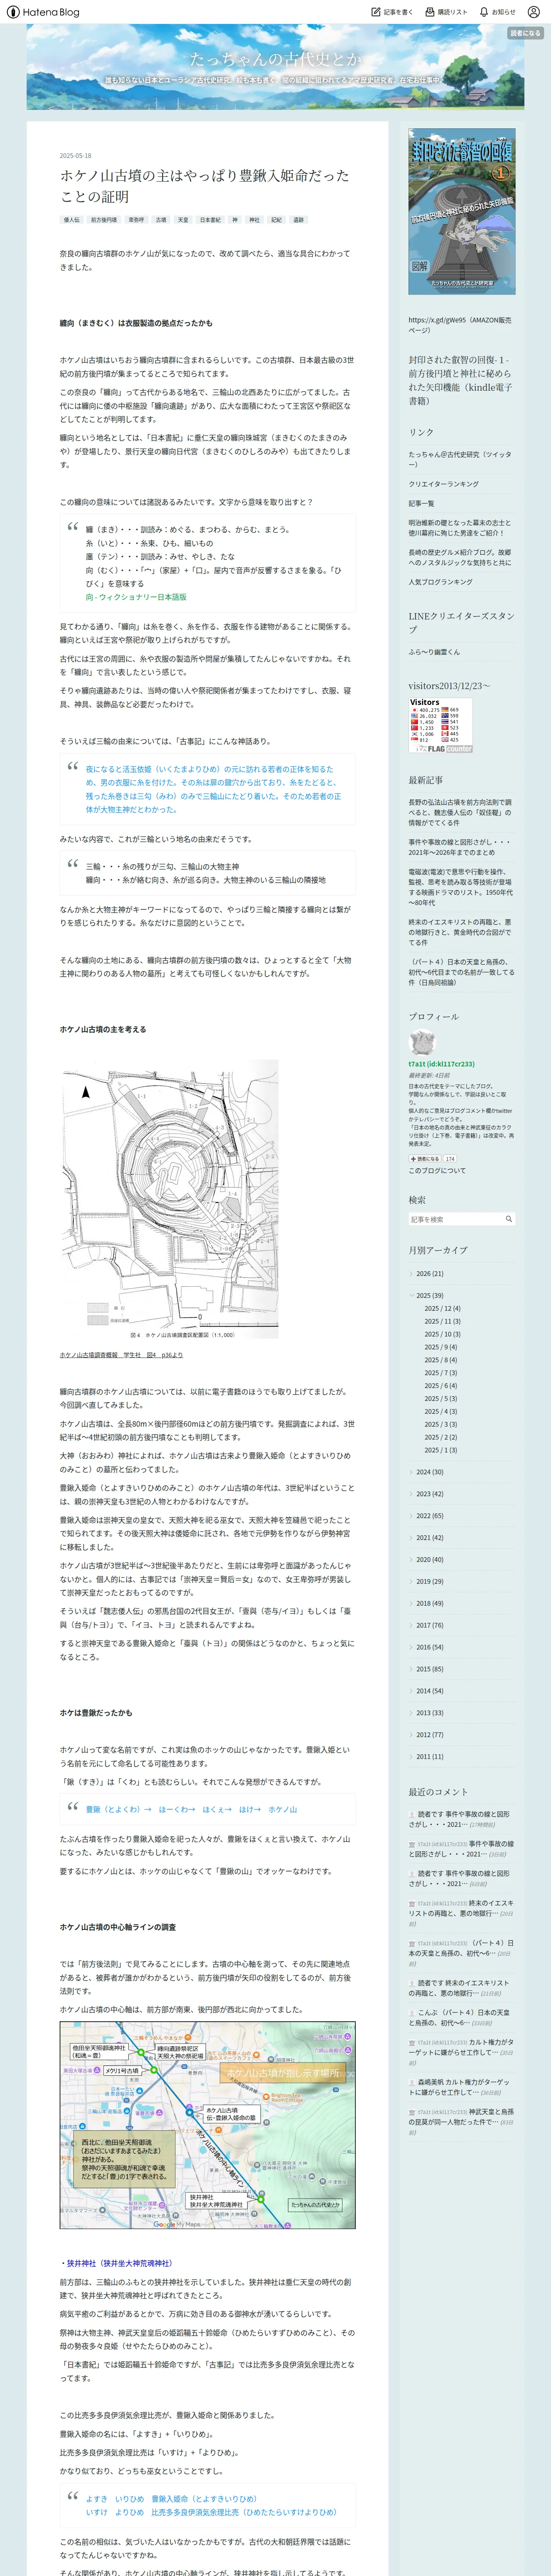Click the pencil icon for writing an article
The height and width of the screenshot is (2576, 551).
point(376,12)
